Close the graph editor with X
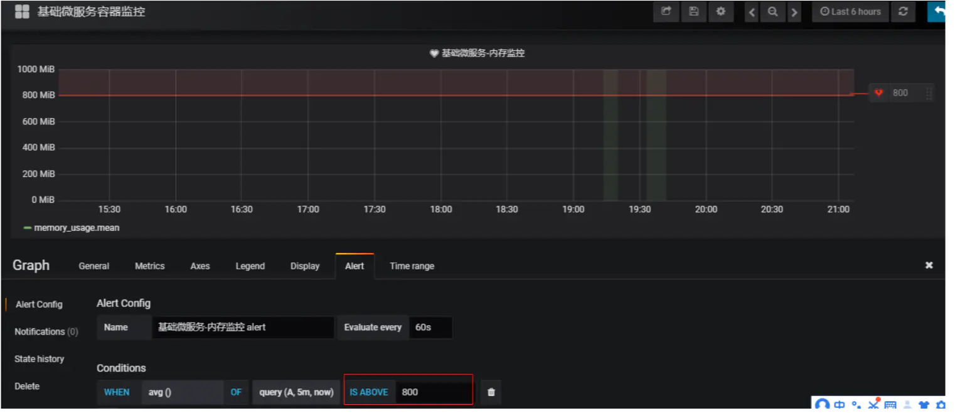This screenshot has width=955, height=413. click(x=929, y=265)
